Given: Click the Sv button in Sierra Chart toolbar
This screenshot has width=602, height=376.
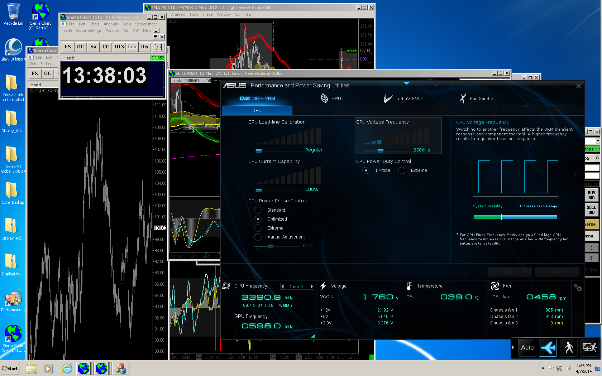Looking at the screenshot, I should (93, 47).
